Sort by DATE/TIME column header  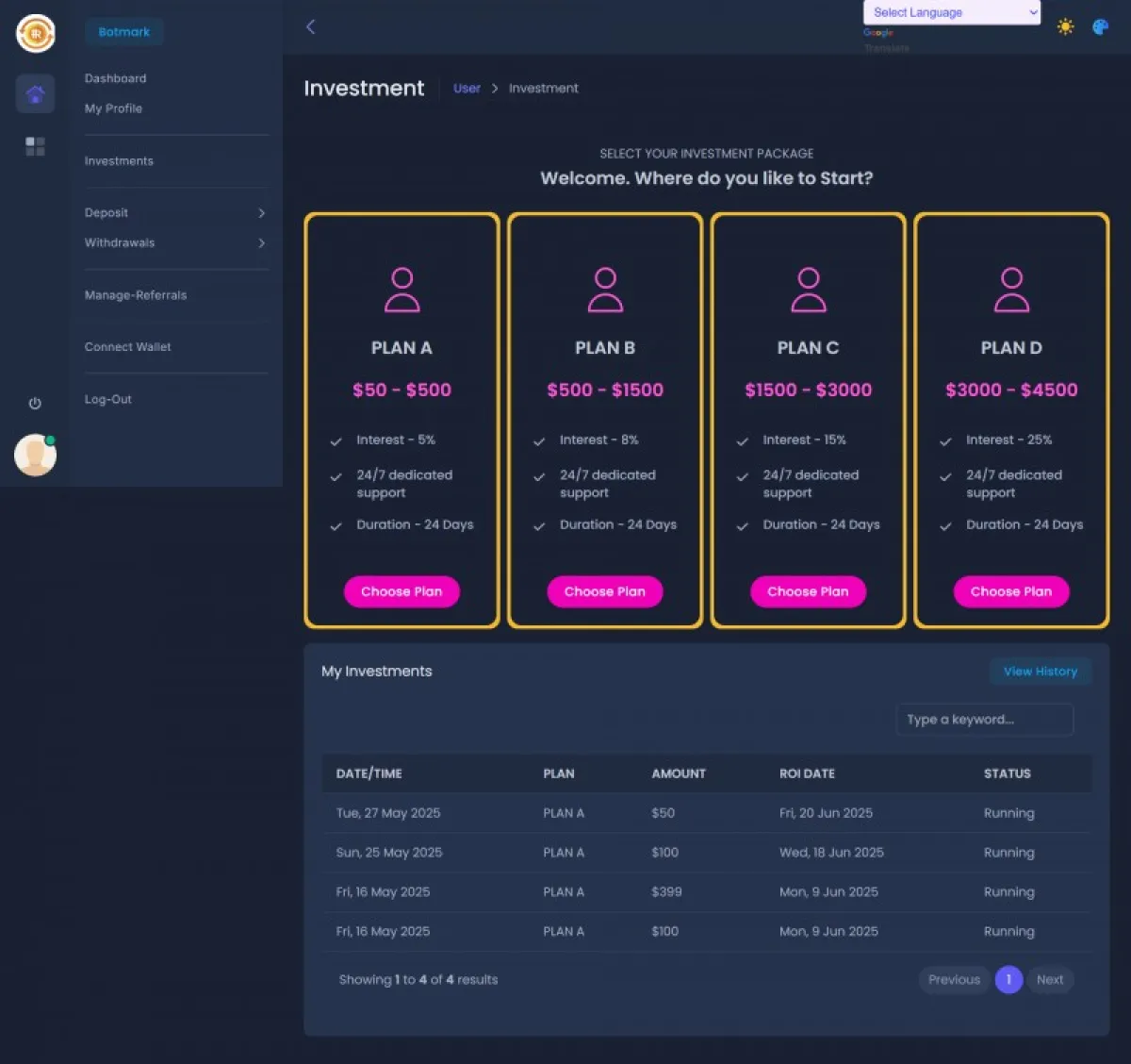pyautogui.click(x=369, y=773)
